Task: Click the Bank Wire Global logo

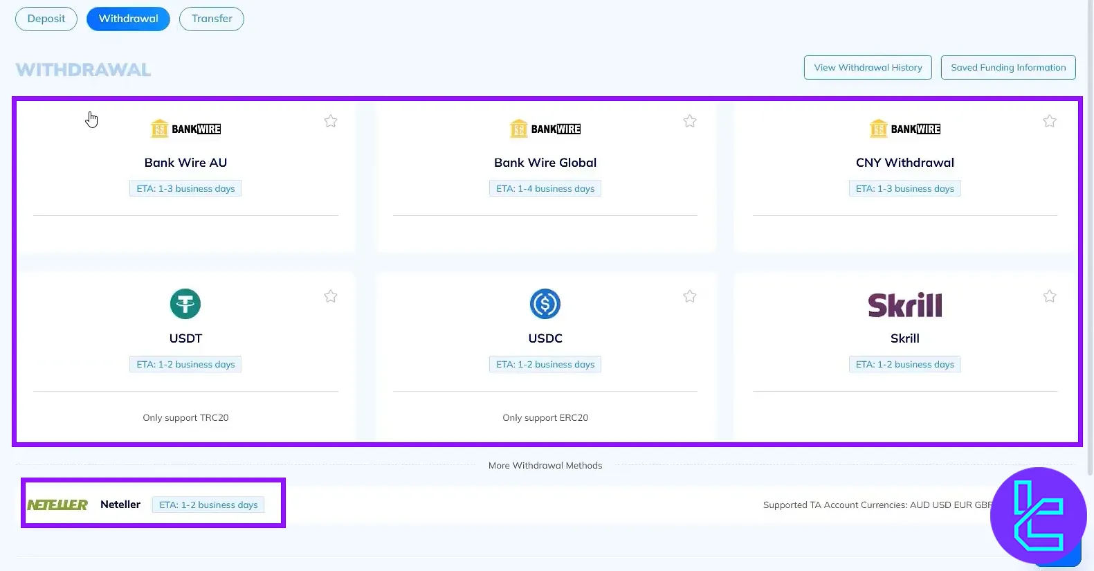Action: coord(545,129)
